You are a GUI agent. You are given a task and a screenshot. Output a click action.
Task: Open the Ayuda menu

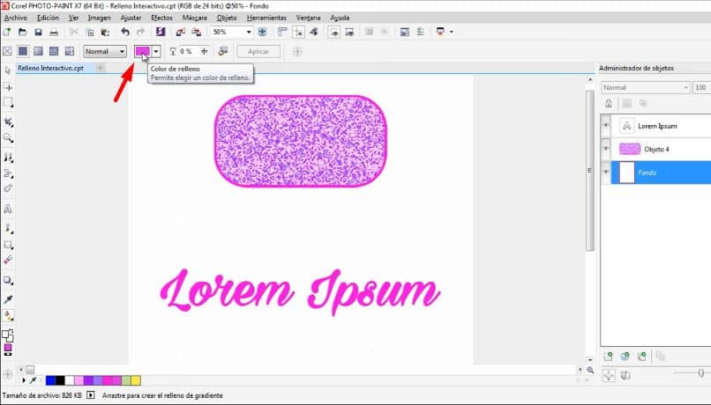[340, 18]
